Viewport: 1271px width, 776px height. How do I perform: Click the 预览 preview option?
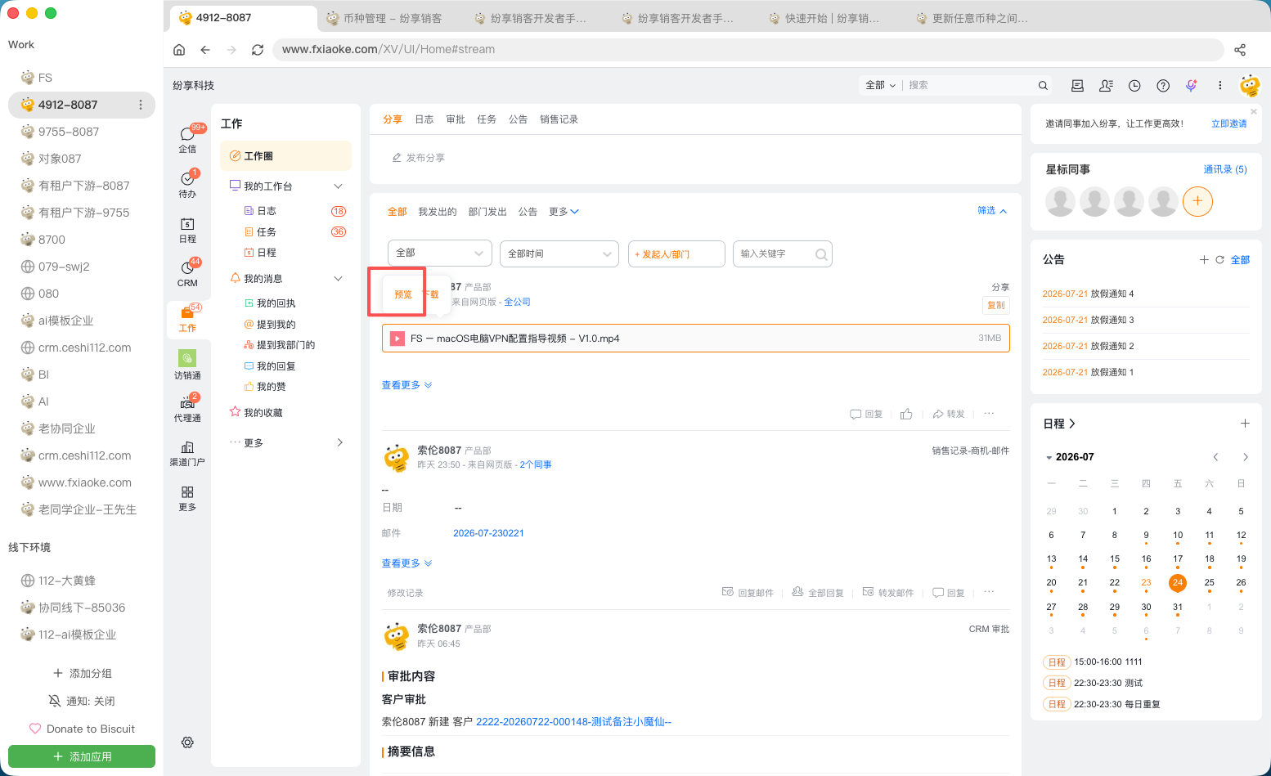point(403,294)
